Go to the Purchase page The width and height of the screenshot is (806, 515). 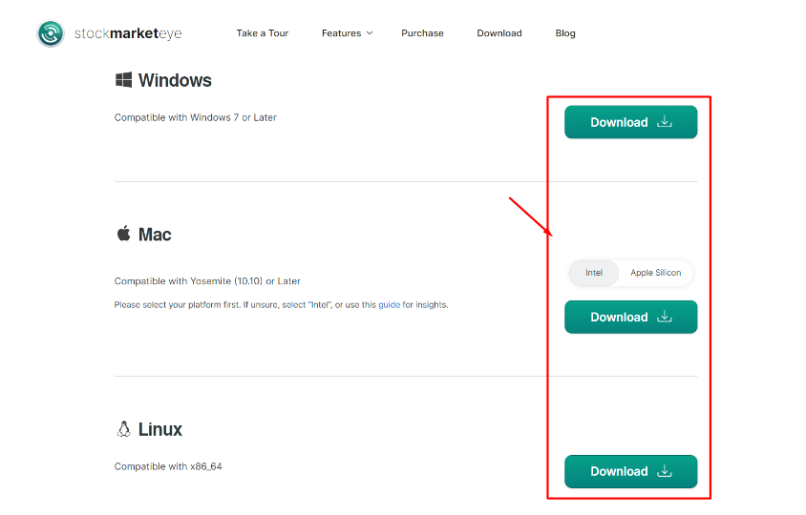coord(422,33)
